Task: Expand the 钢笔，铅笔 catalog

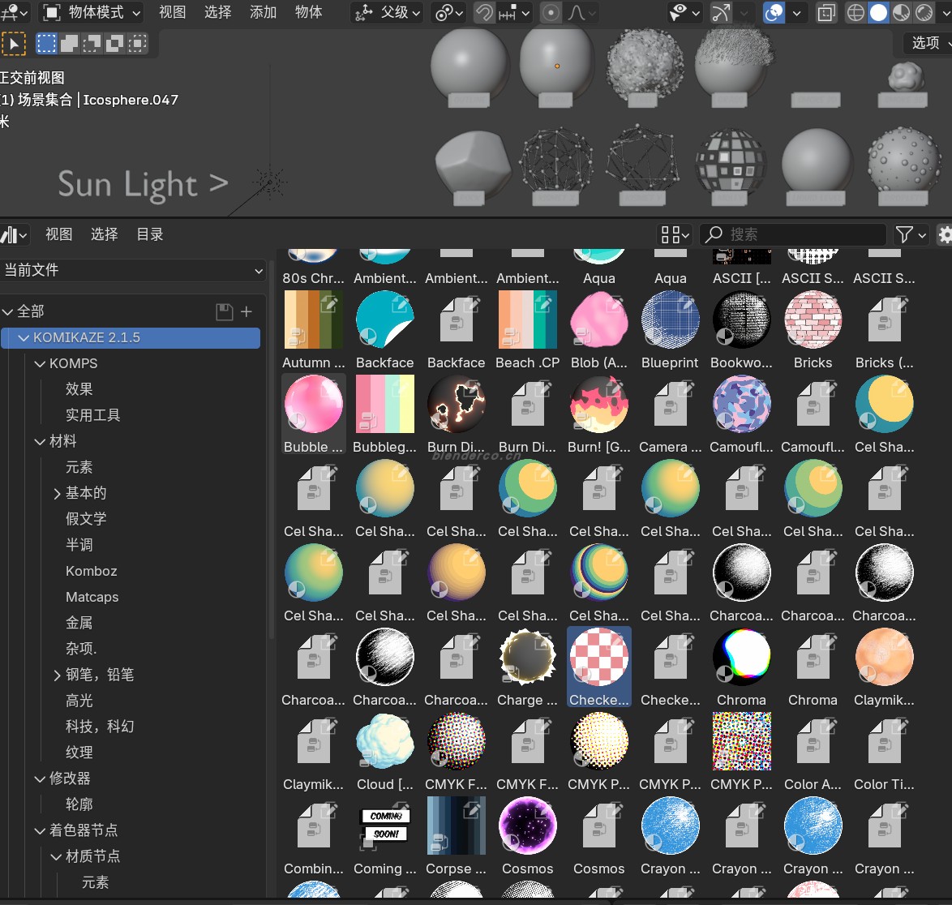Action: coord(57,675)
